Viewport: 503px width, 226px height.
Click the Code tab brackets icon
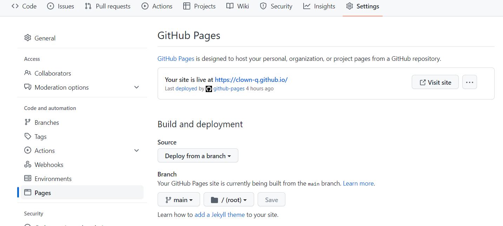[15, 6]
